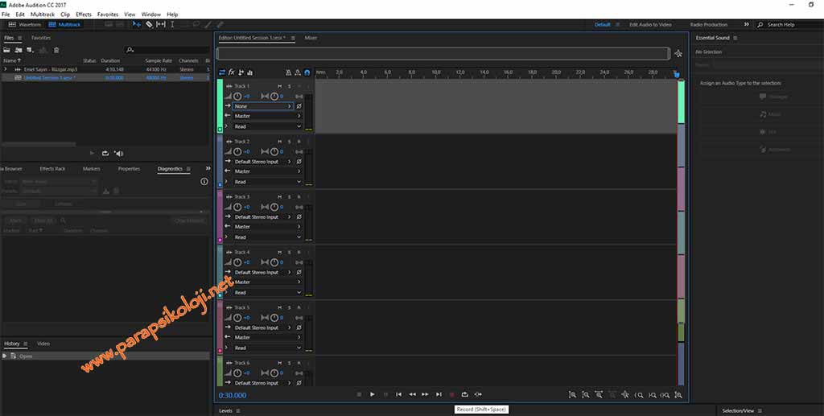824x416 pixels.
Task: Toggle phase invert on Track 2 input
Action: 299,162
